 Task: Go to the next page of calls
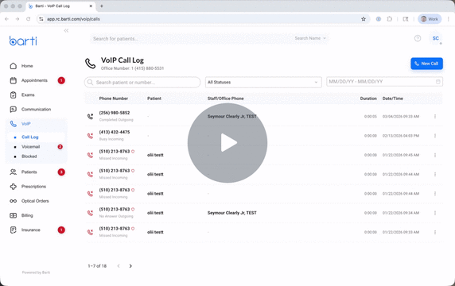point(130,266)
